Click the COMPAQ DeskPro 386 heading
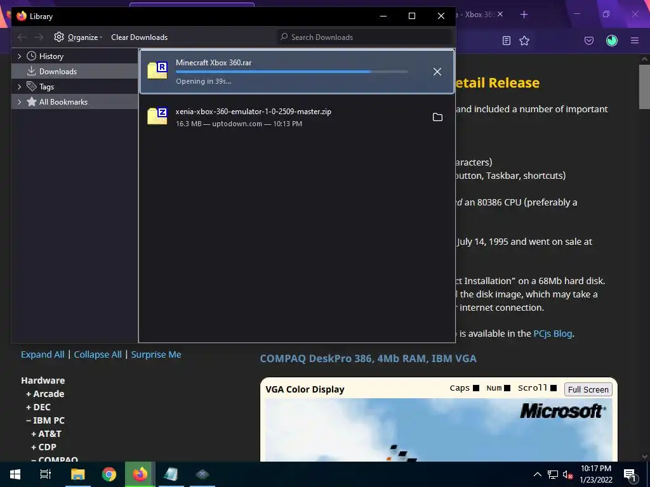650x487 pixels. (x=368, y=359)
